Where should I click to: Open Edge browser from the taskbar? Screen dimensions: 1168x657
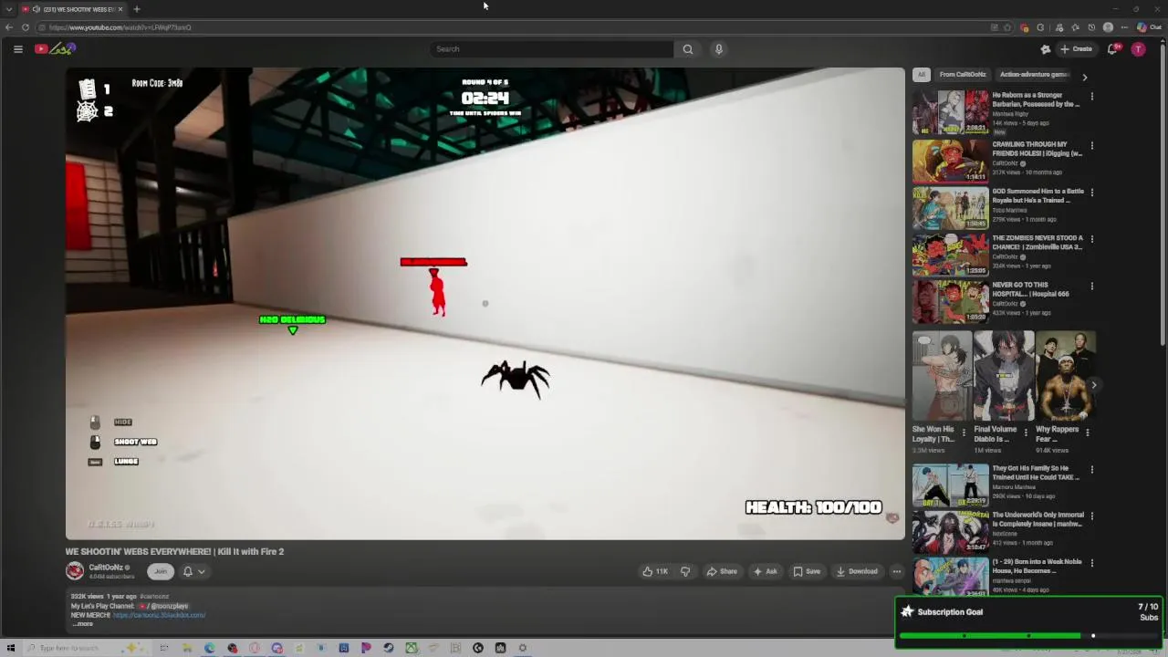pos(210,648)
